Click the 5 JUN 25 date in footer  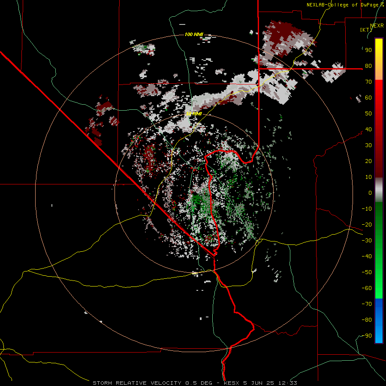258,383
